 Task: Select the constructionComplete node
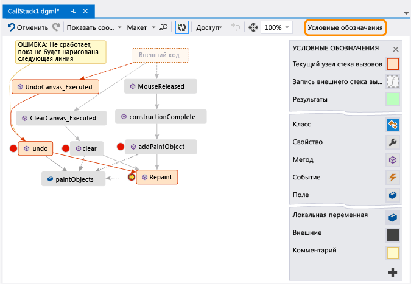point(161,117)
